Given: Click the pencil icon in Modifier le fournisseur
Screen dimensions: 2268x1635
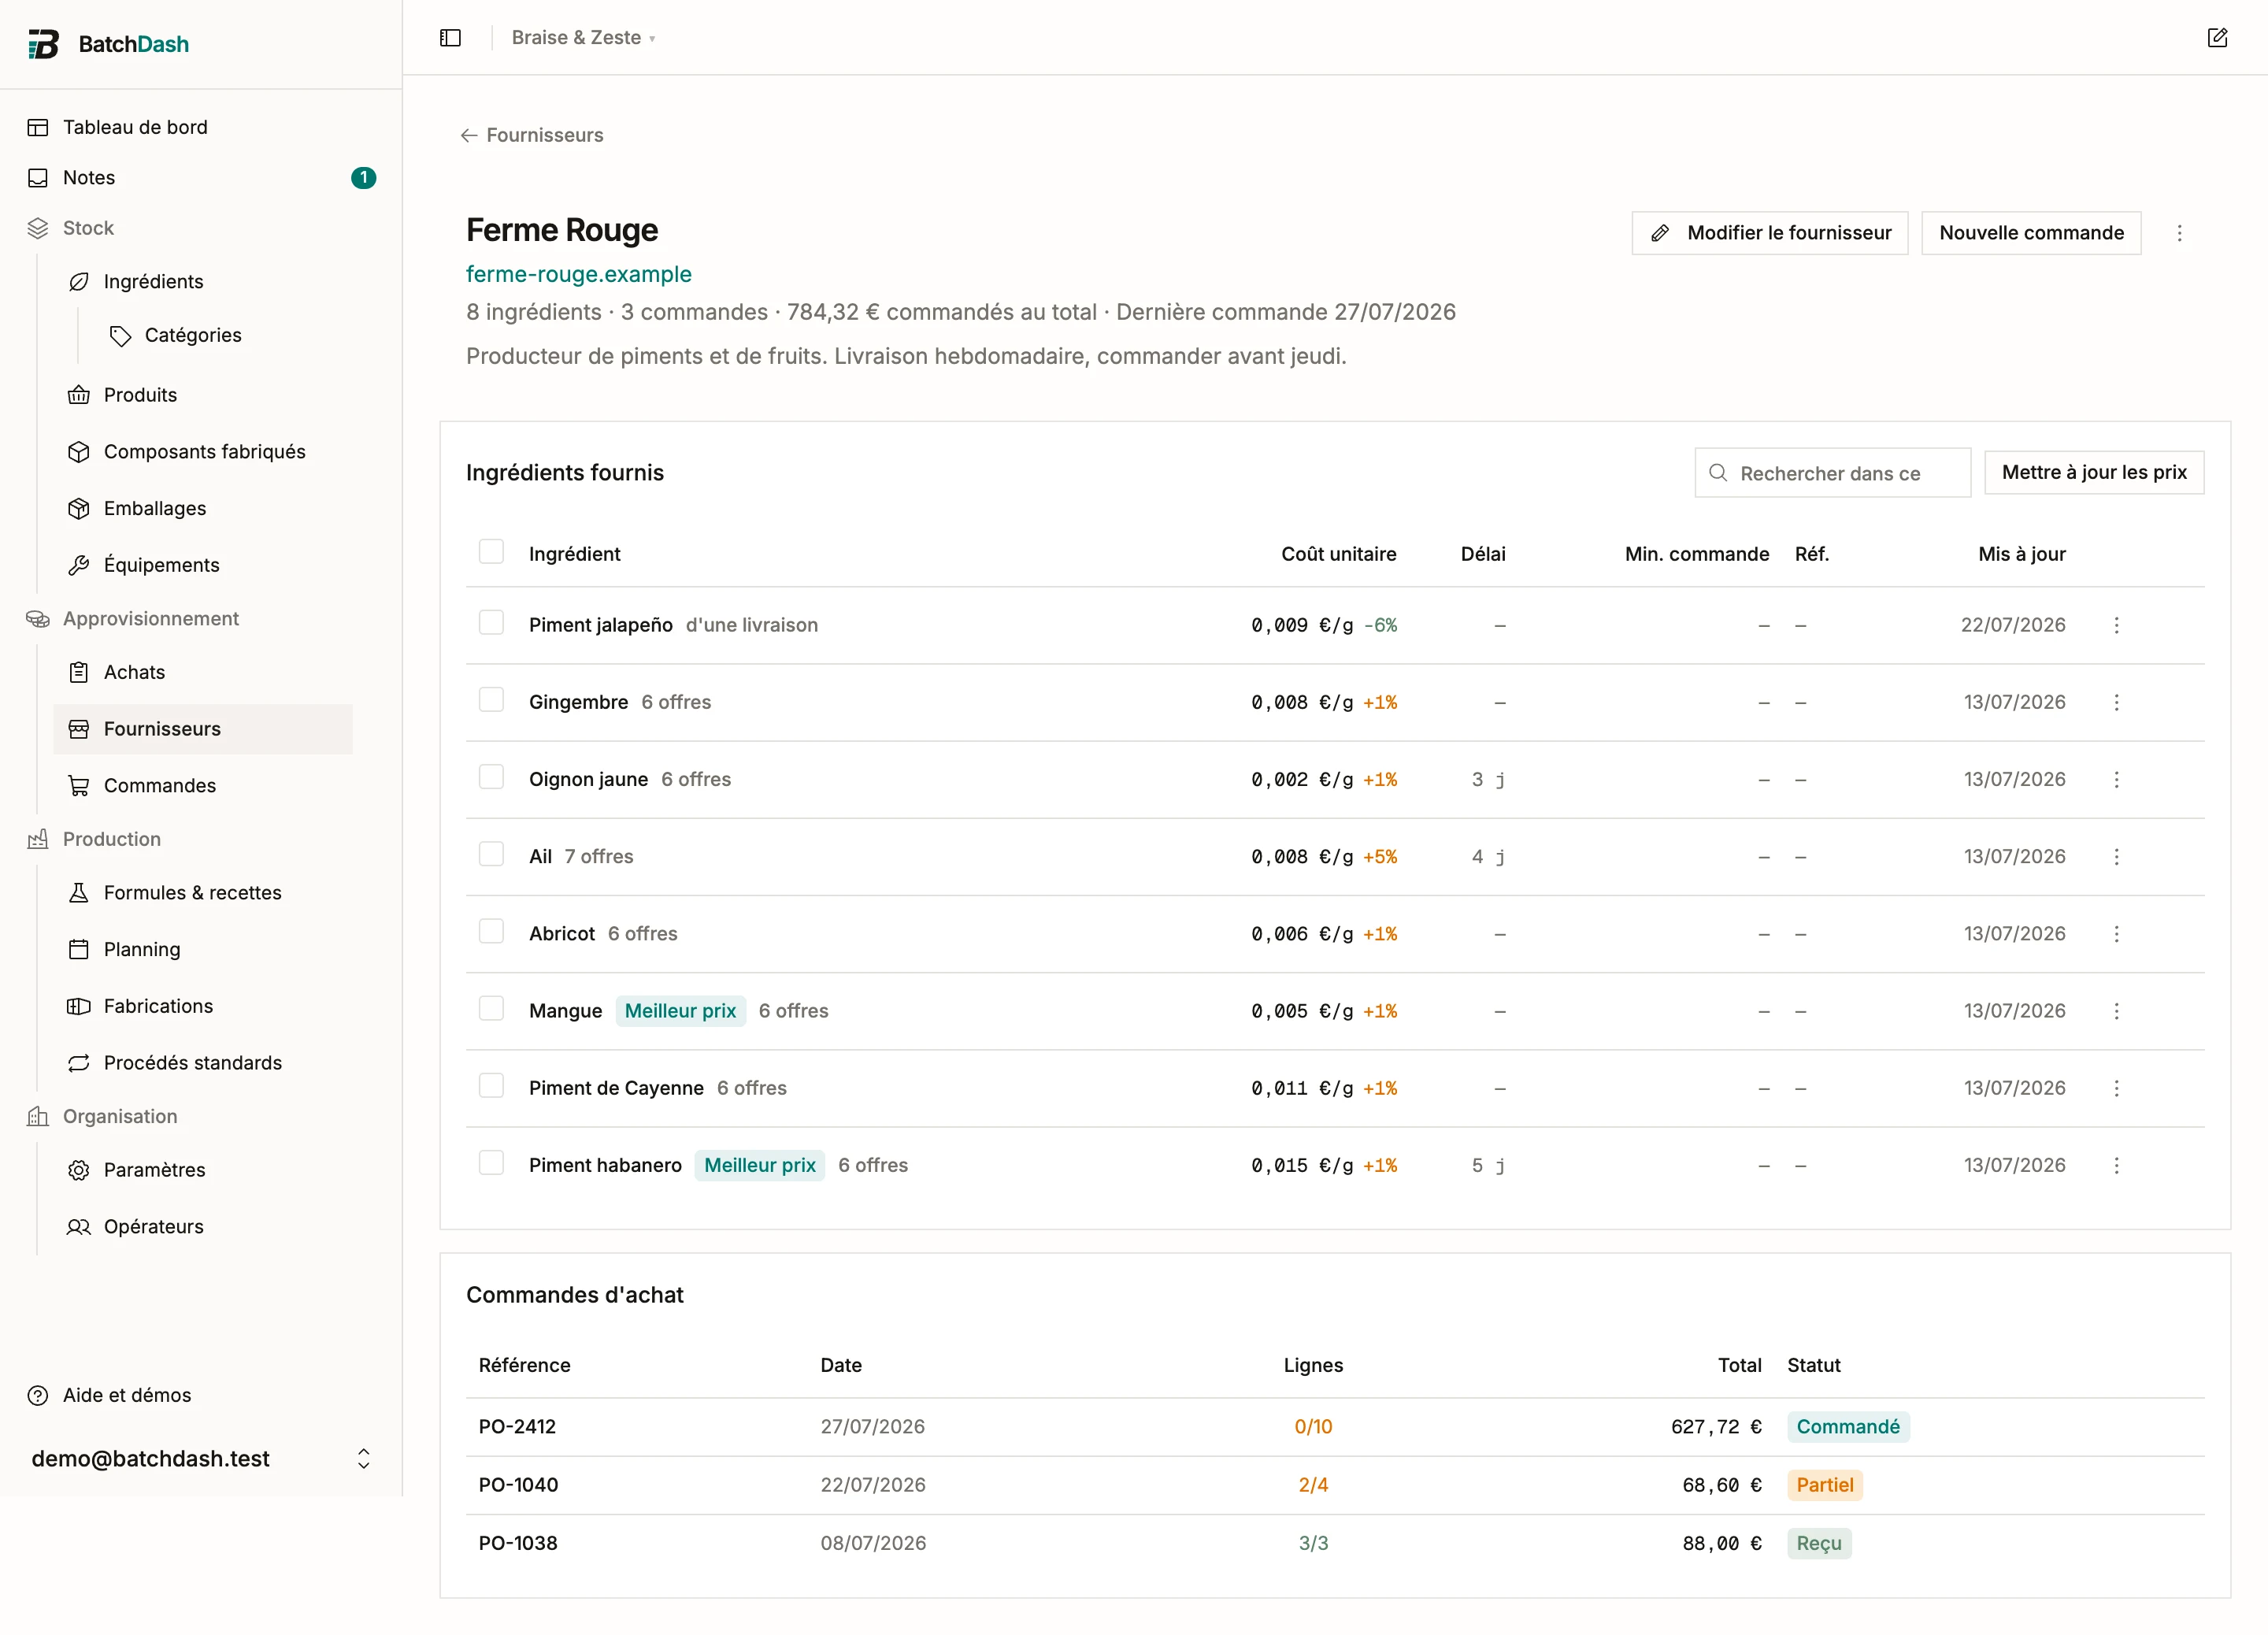Looking at the screenshot, I should [1660, 233].
